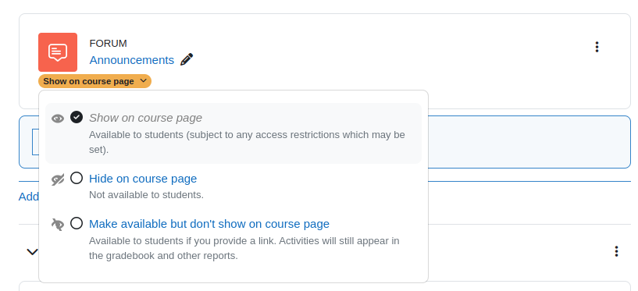
Task: Open the Announcements three-dot actions menu
Action: coord(597,47)
